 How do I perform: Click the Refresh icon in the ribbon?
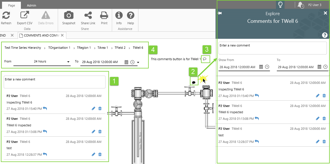tap(6, 15)
